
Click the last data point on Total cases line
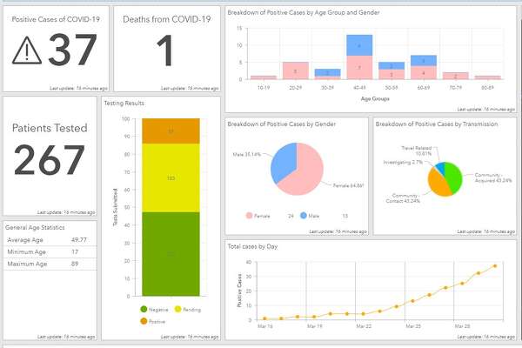[x=495, y=266]
